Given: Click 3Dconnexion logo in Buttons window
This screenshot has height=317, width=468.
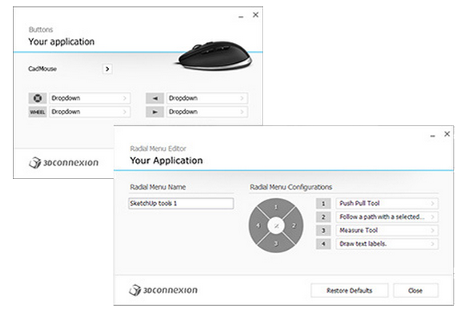Looking at the screenshot, I should 63,163.
